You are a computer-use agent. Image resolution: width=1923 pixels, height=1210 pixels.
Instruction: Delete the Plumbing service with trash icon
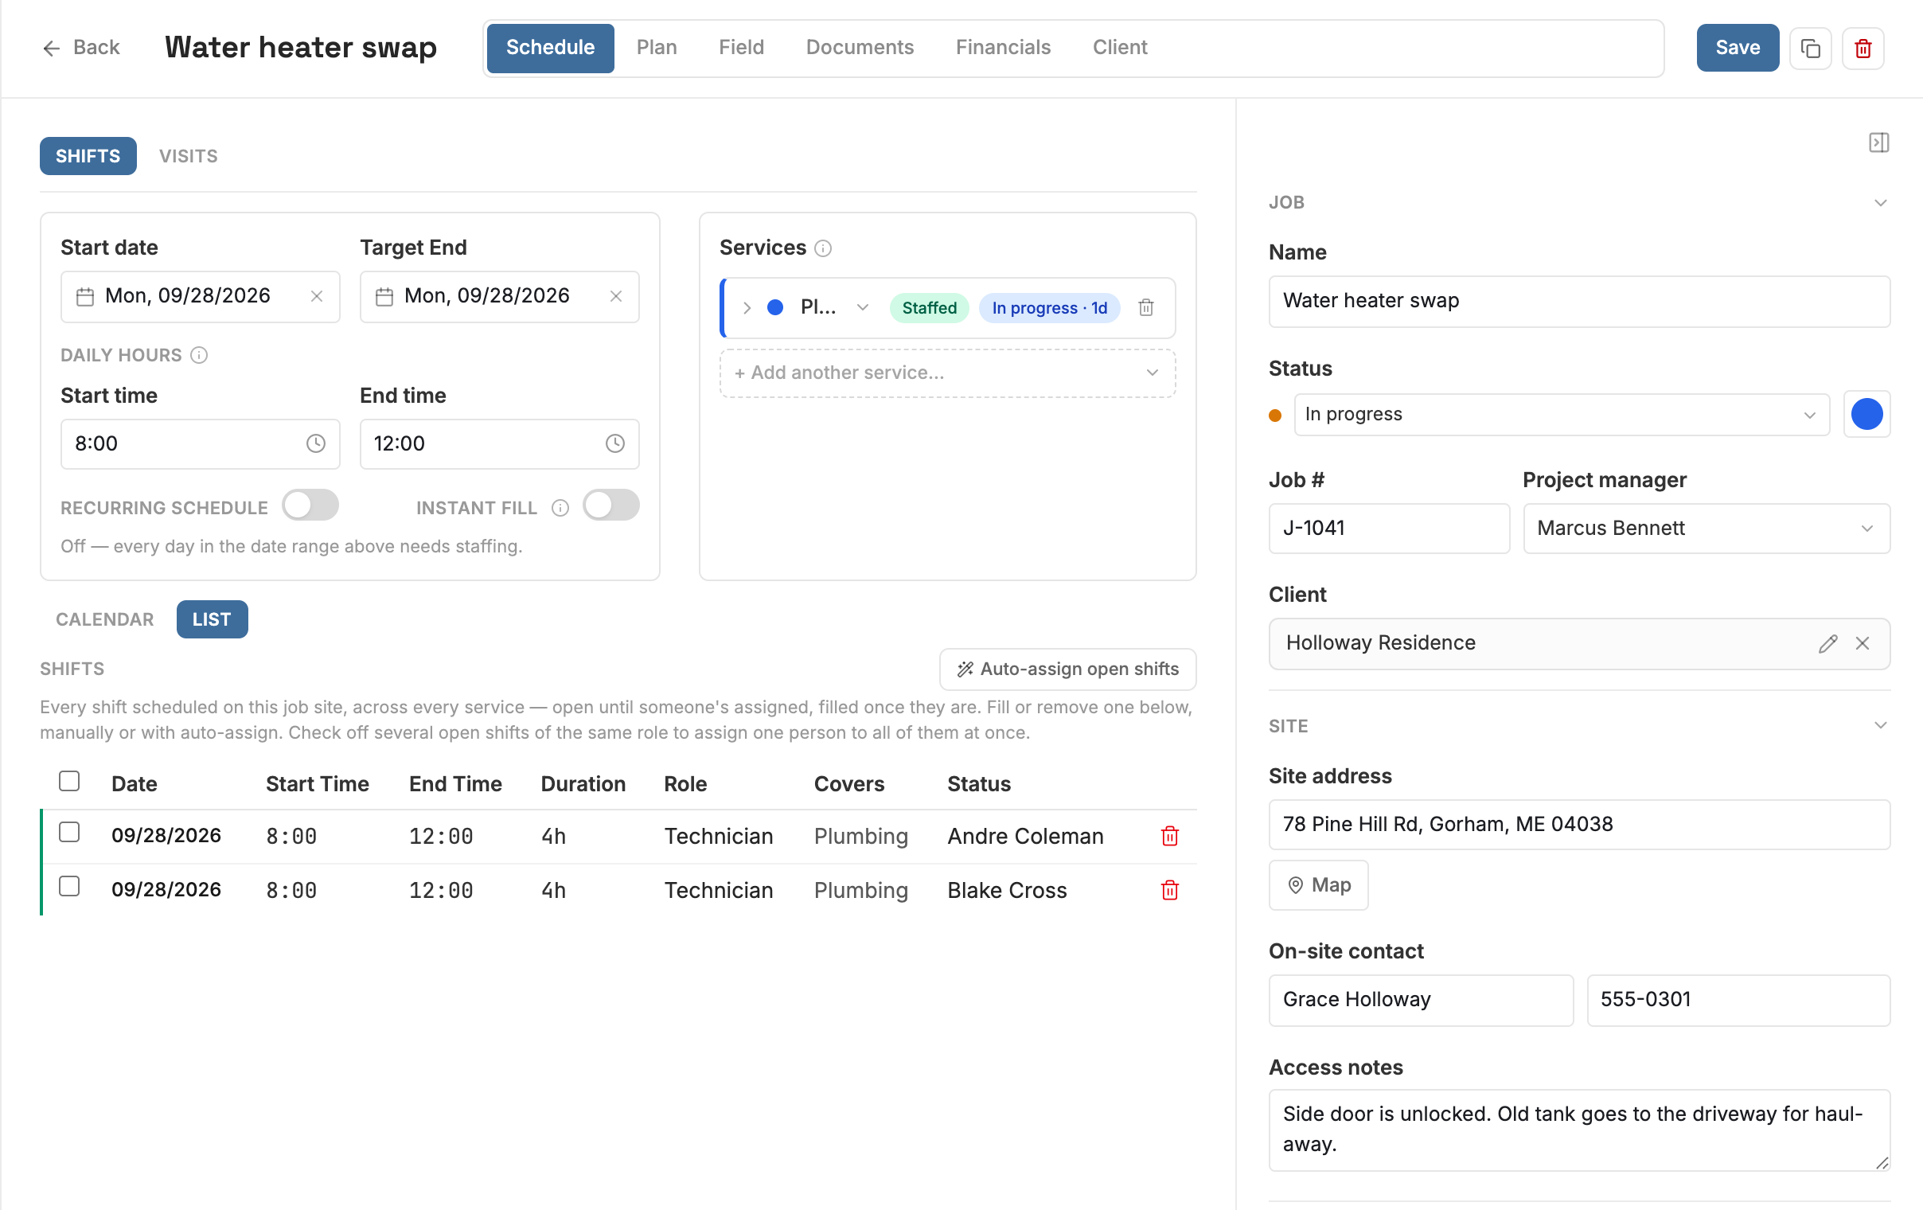pos(1146,307)
